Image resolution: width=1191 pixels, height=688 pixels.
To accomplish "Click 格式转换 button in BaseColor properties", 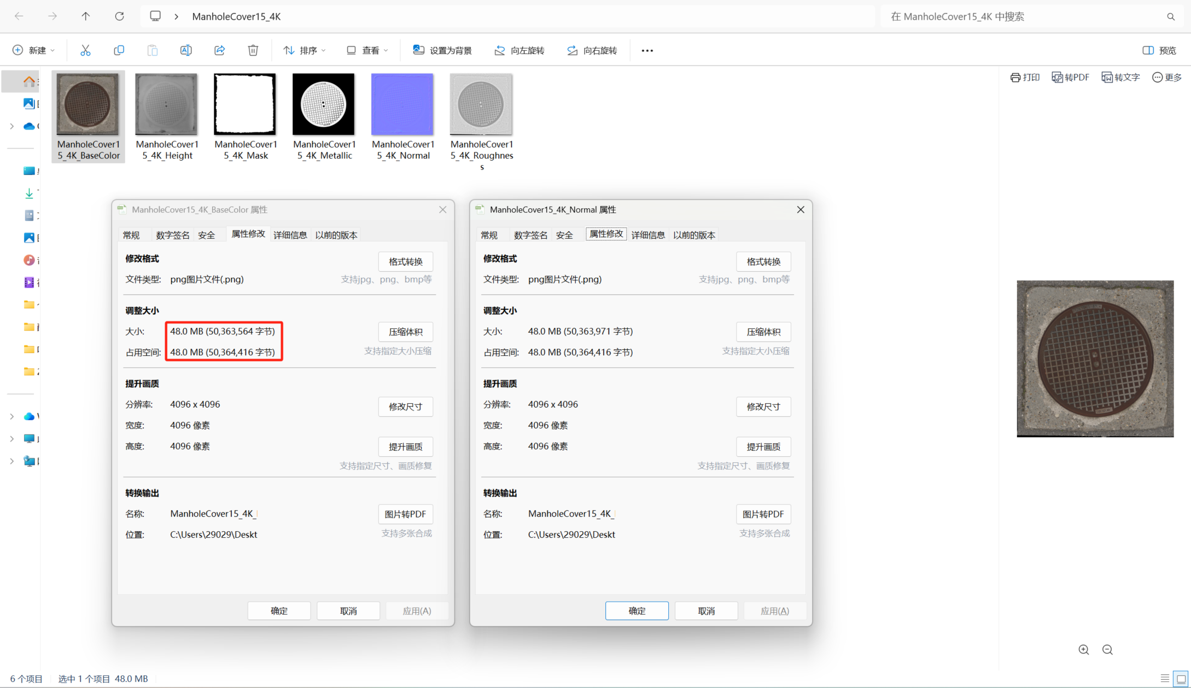I will point(405,262).
